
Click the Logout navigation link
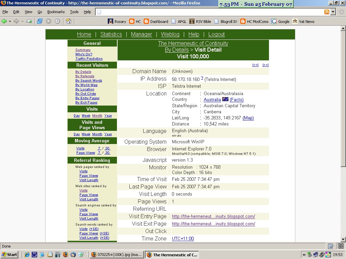[217, 34]
